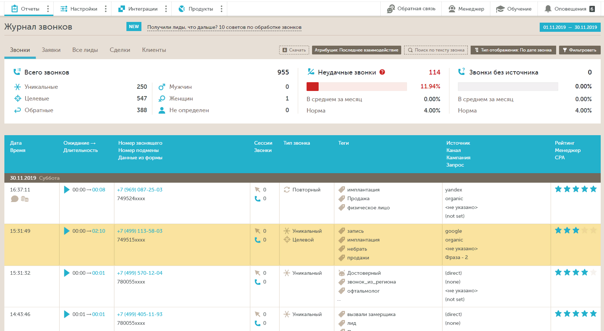
Task: Click Скачать download button
Action: point(294,50)
